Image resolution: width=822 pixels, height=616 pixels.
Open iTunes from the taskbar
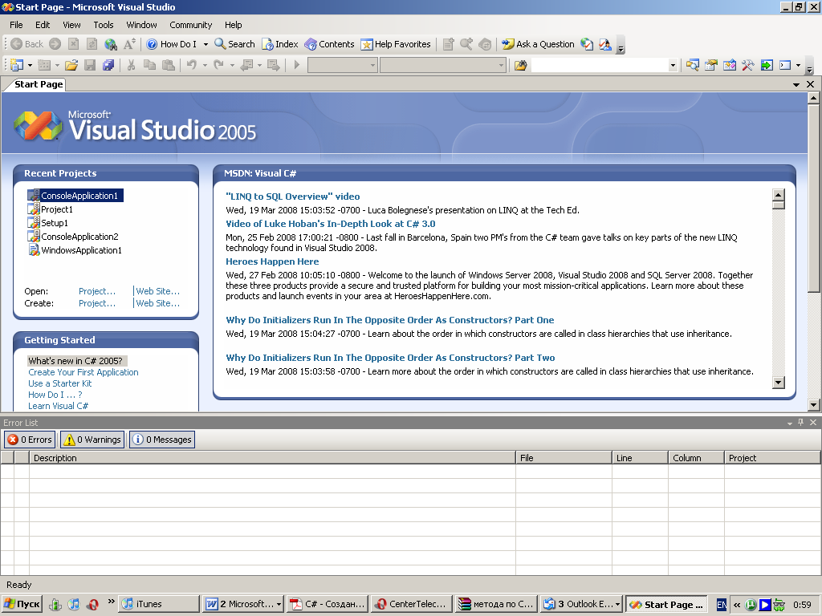click(159, 604)
